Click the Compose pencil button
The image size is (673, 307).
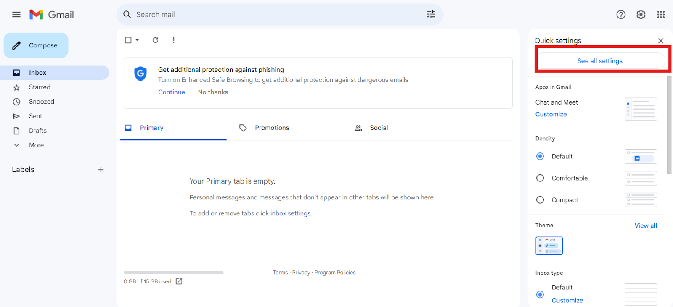point(36,45)
